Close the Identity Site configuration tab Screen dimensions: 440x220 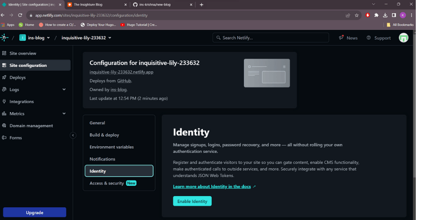pyautogui.click(x=60, y=4)
